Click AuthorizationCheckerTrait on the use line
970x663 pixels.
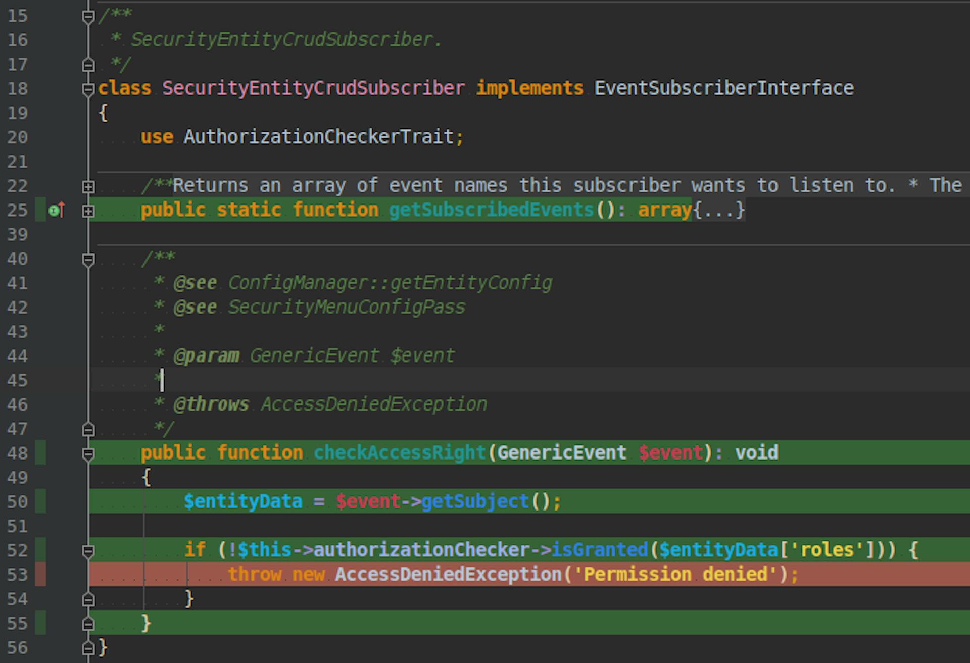tap(318, 137)
